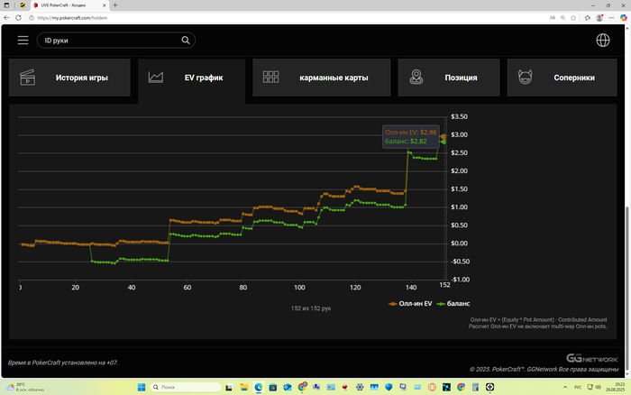Open the browser Settings and more menu

[x=611, y=18]
